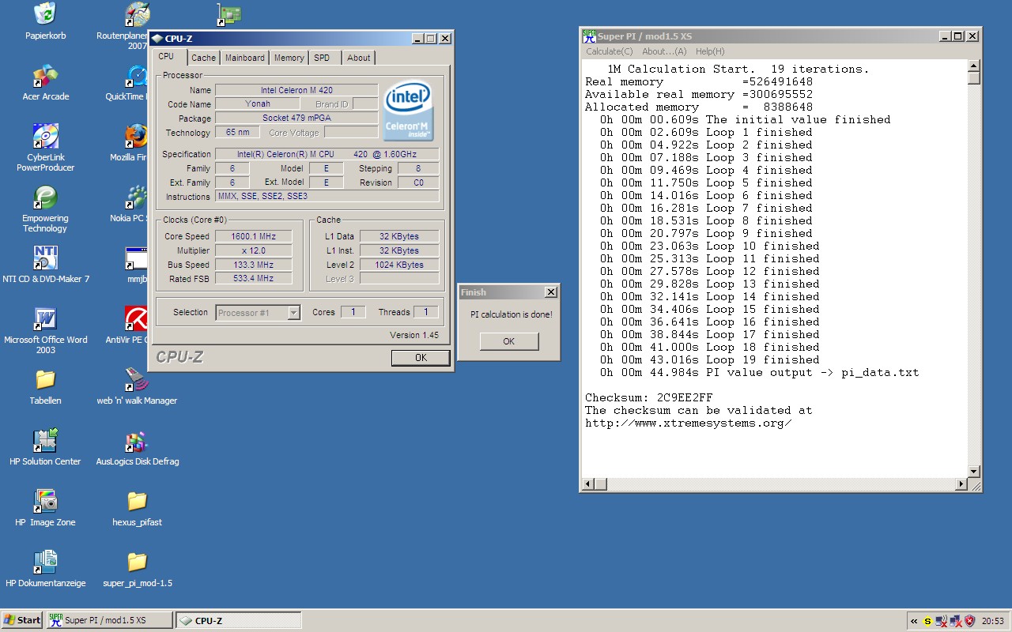Switch to Super PI via the taskbar button
Image resolution: width=1012 pixels, height=632 pixels.
[x=109, y=620]
